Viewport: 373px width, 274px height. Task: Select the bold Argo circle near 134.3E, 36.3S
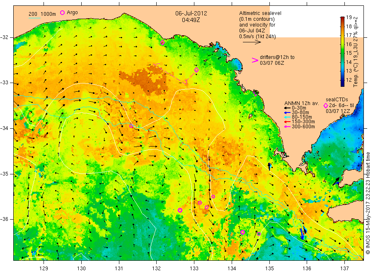pyautogui.click(x=242, y=232)
